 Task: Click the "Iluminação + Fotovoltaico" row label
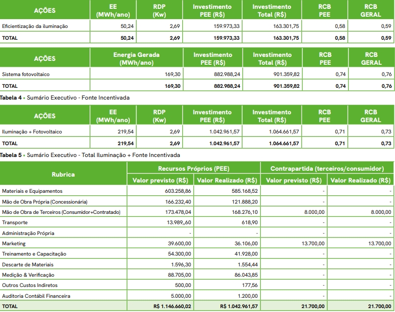[32, 132]
